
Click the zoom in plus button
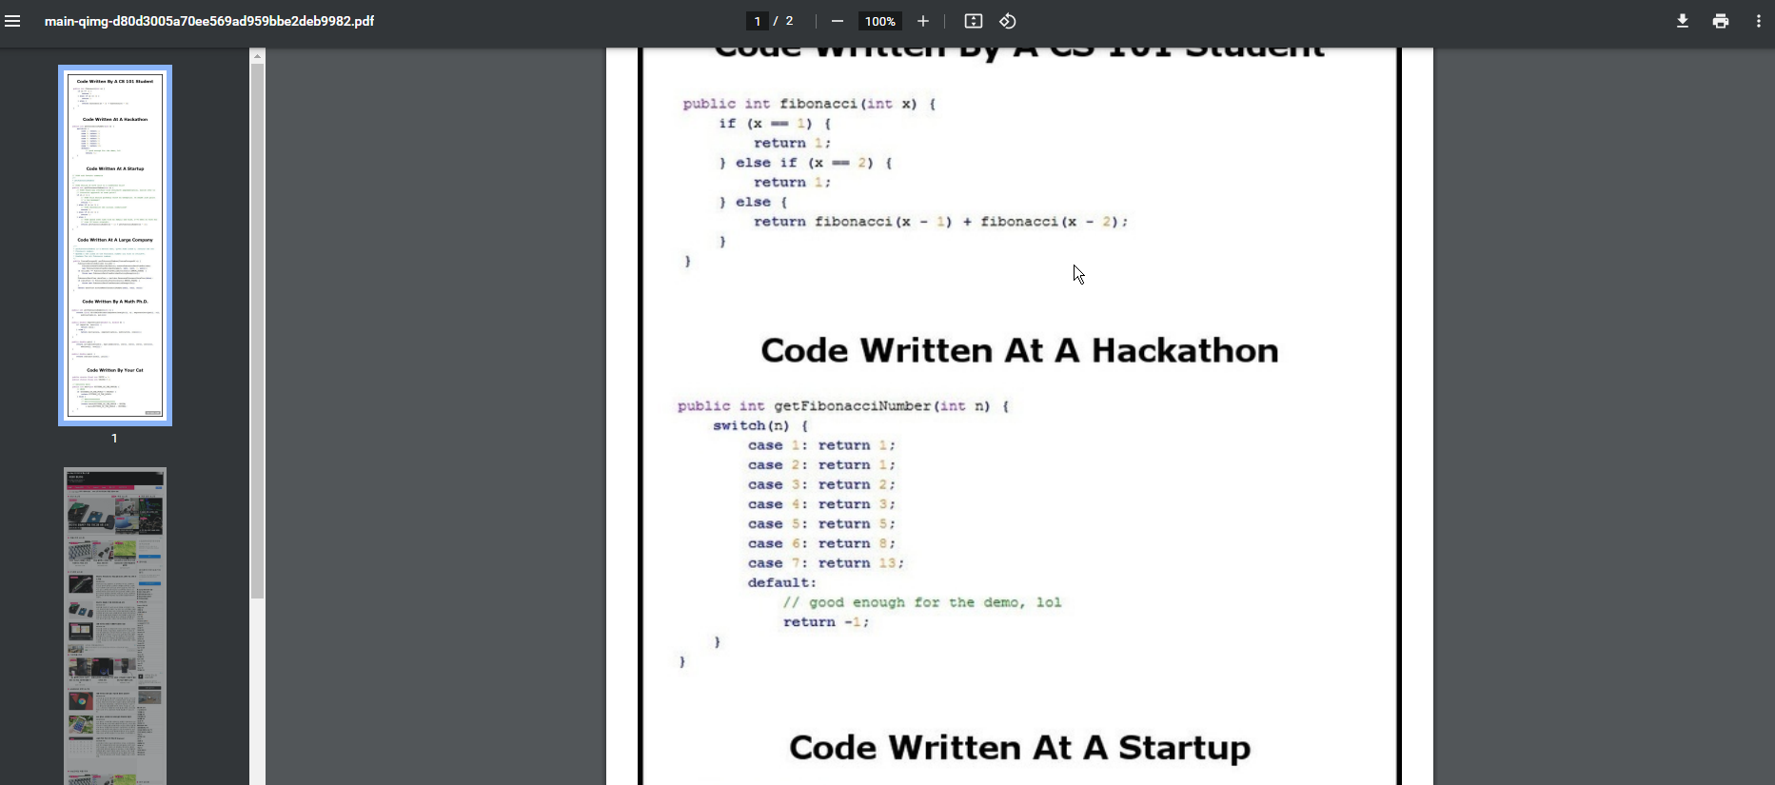point(922,21)
